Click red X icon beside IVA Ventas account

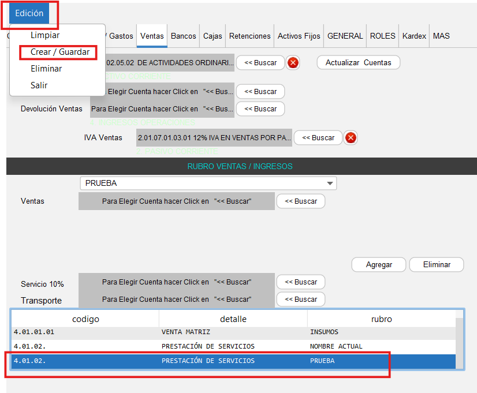(x=350, y=138)
